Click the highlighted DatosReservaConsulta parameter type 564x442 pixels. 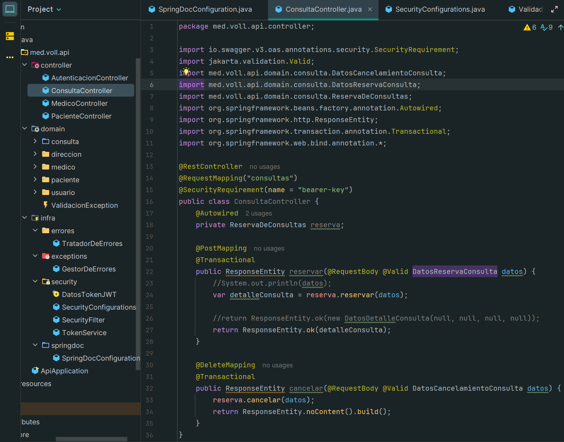click(x=455, y=271)
